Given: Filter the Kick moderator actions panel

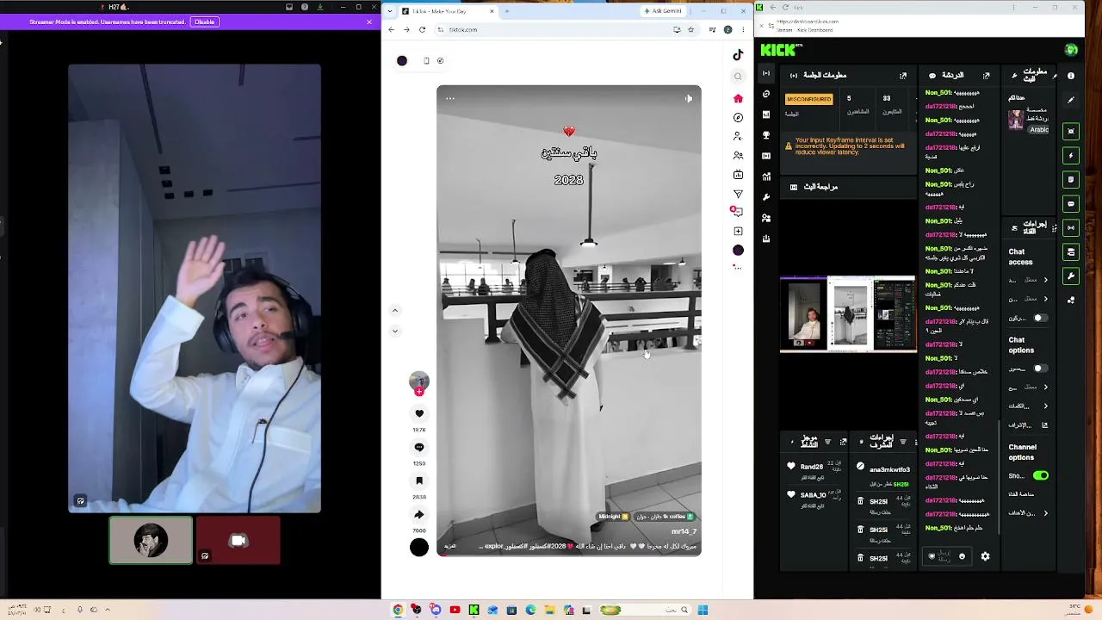Looking at the screenshot, I should coord(902,442).
